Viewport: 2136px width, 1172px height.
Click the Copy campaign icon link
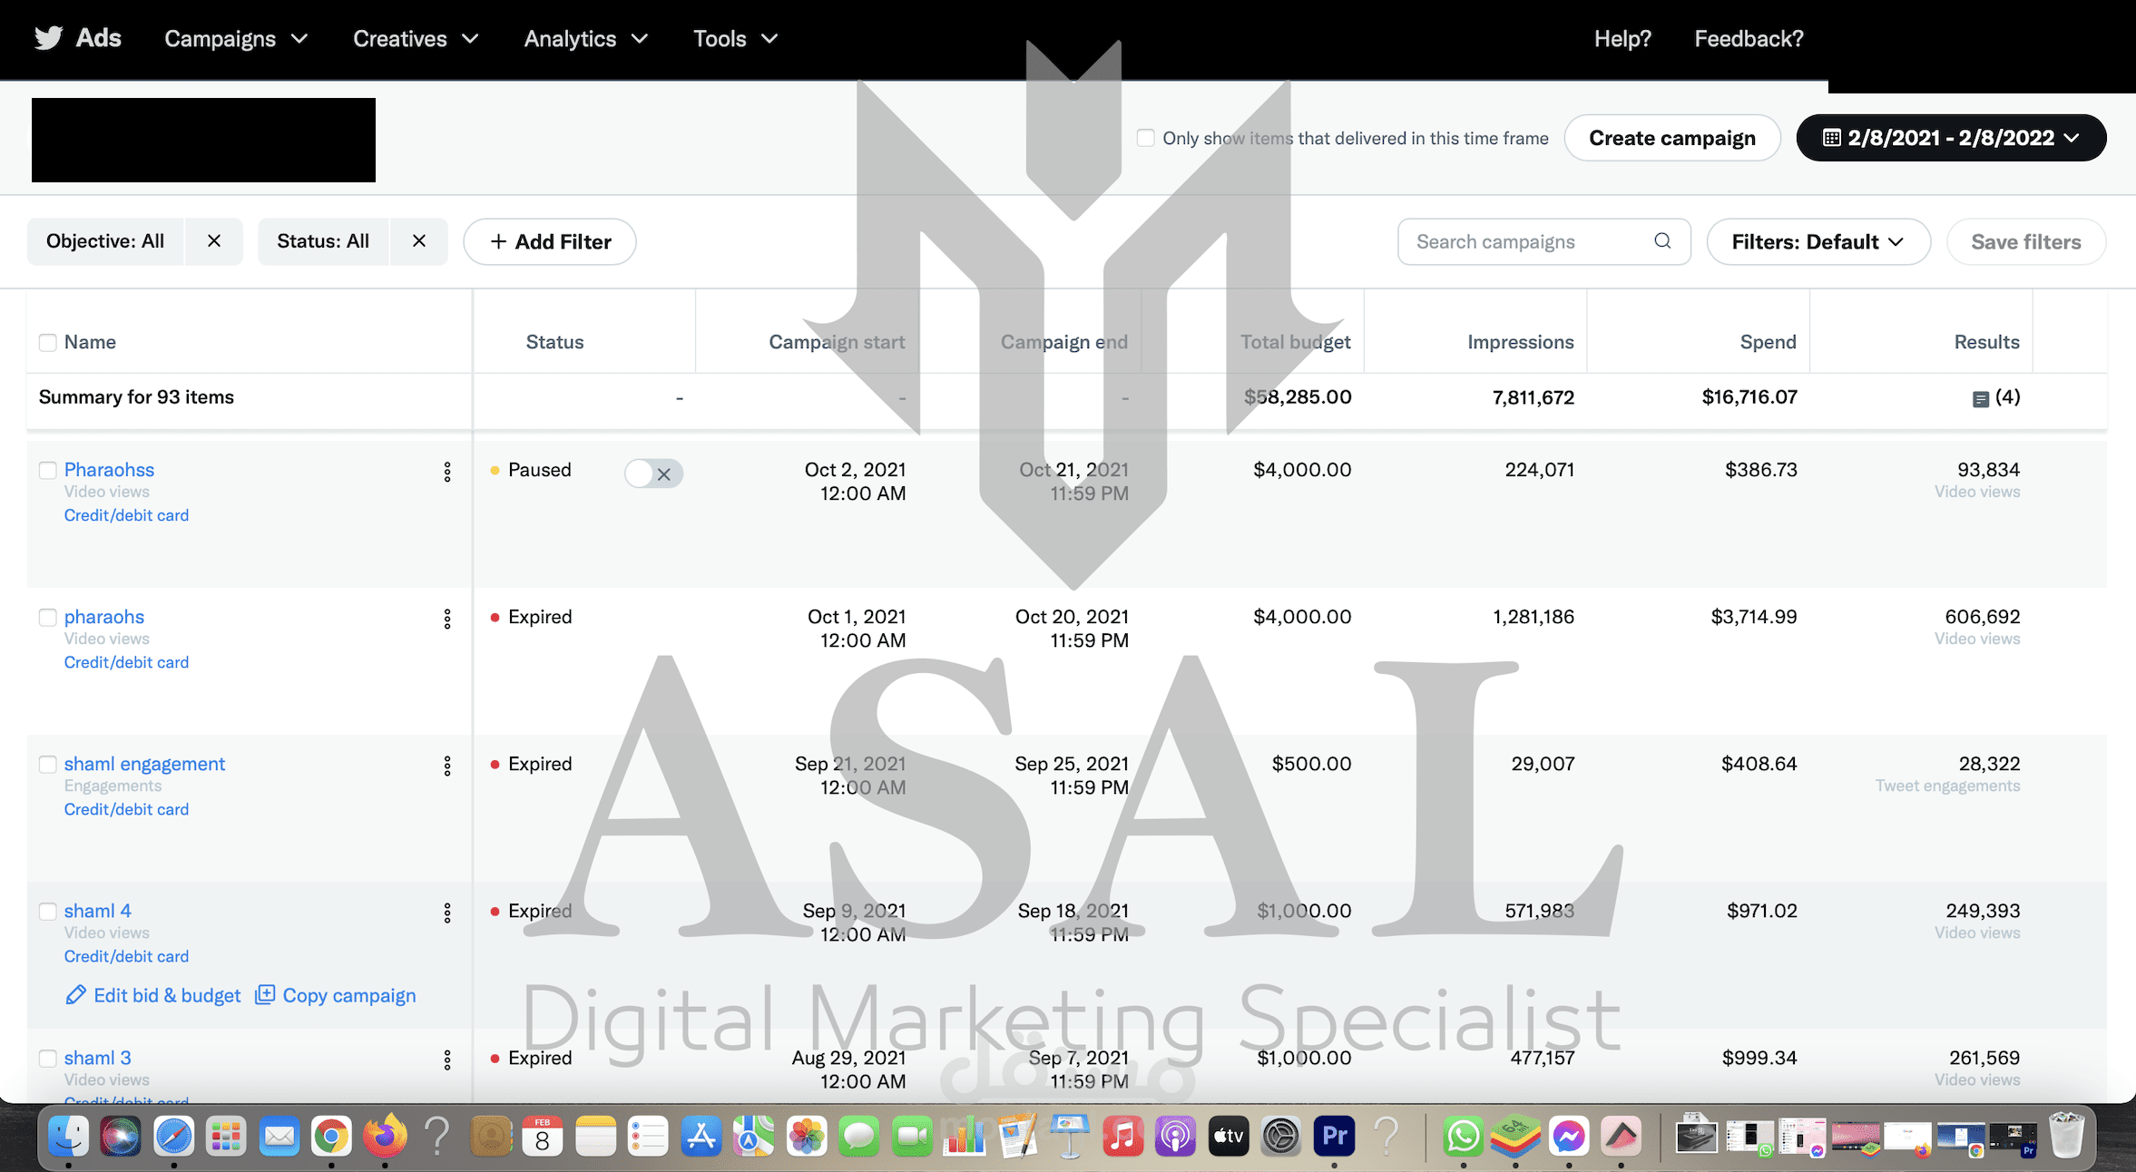pyautogui.click(x=336, y=995)
